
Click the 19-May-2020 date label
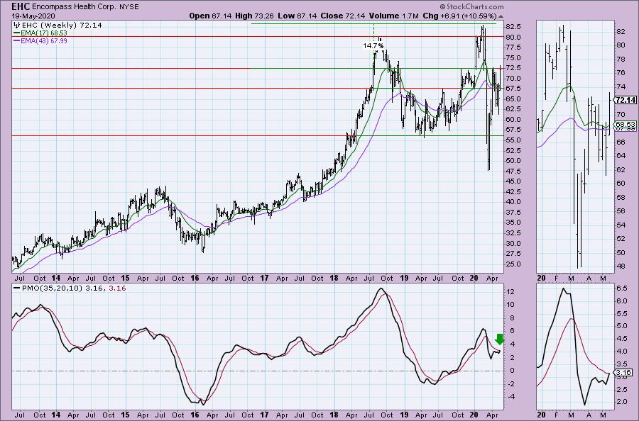click(33, 16)
